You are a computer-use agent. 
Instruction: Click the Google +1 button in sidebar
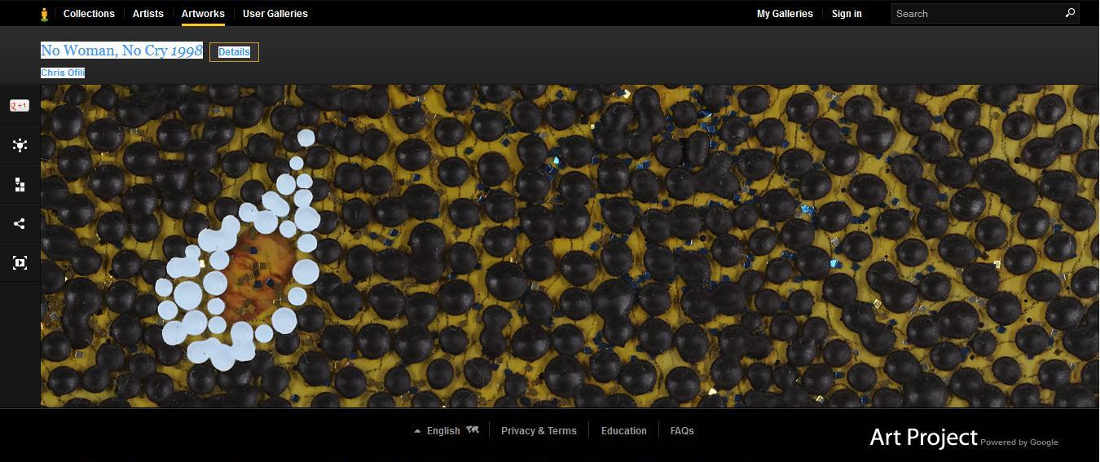click(x=20, y=106)
